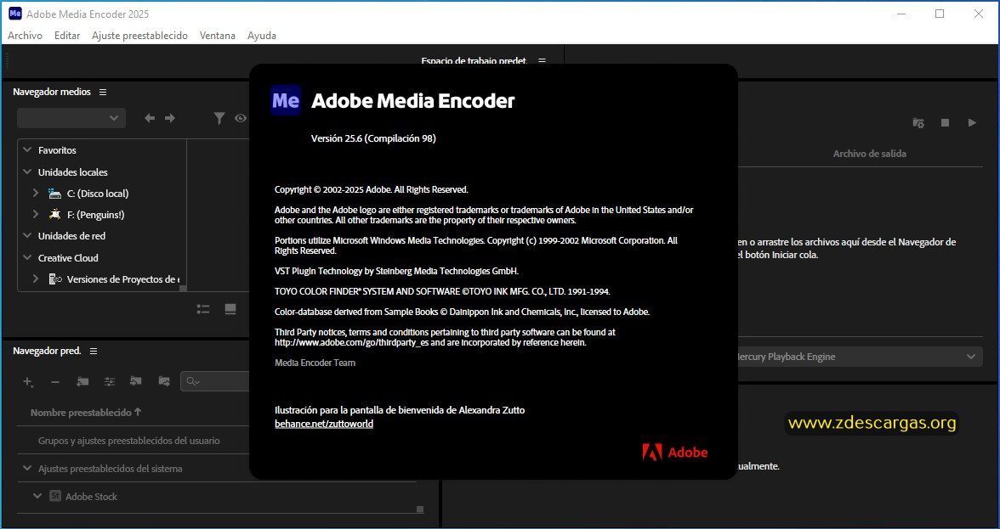Image resolution: width=1000 pixels, height=529 pixels.
Task: Collapse the Adobe Stock preset group
Action: pyautogui.click(x=37, y=497)
